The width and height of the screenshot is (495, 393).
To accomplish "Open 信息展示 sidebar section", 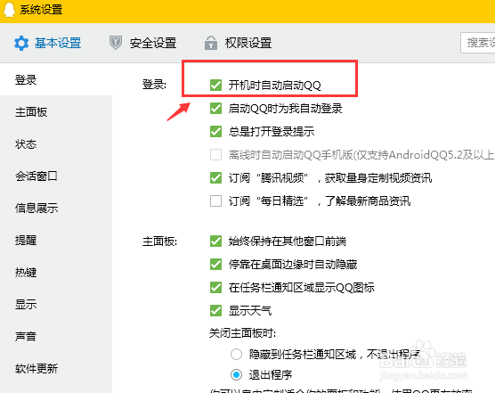I will [37, 208].
